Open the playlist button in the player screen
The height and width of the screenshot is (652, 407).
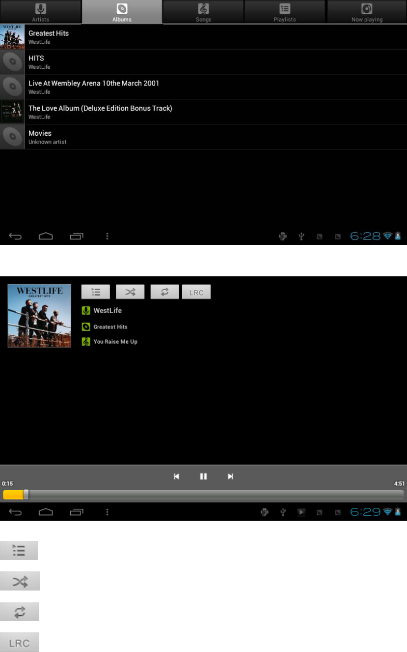click(95, 292)
